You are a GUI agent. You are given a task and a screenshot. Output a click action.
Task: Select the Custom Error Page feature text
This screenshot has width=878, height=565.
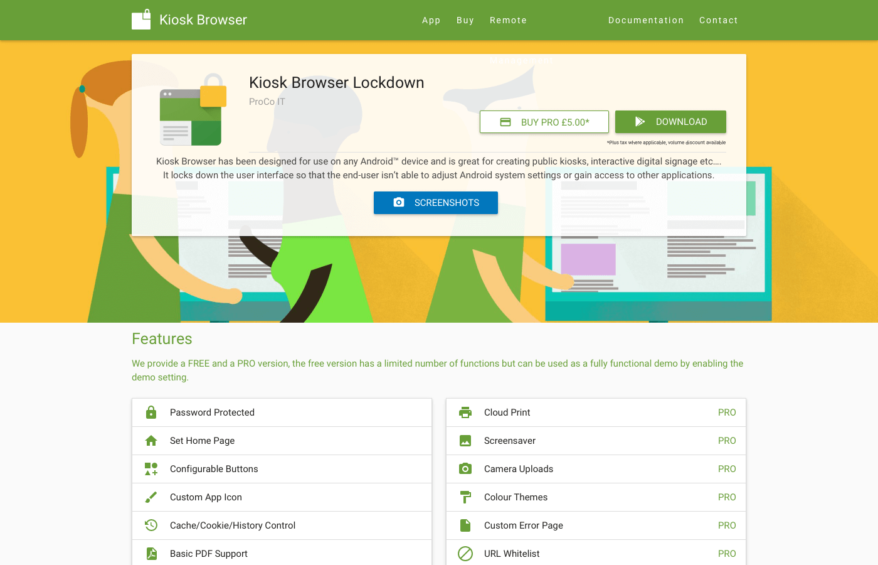[524, 525]
